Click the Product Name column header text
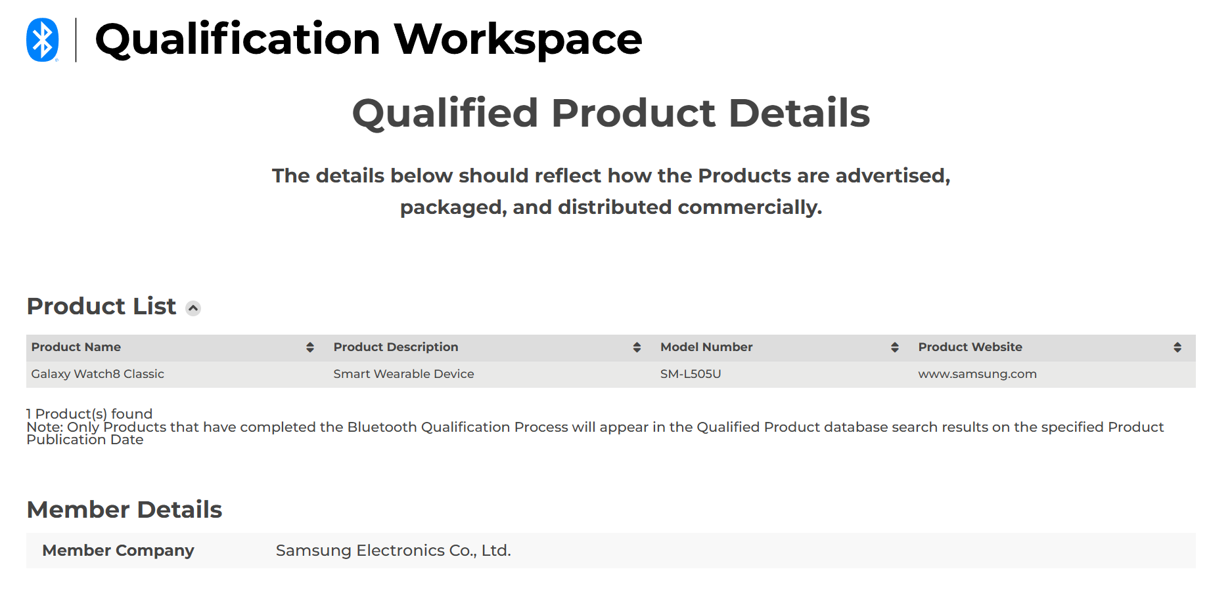This screenshot has width=1232, height=605. 76,347
